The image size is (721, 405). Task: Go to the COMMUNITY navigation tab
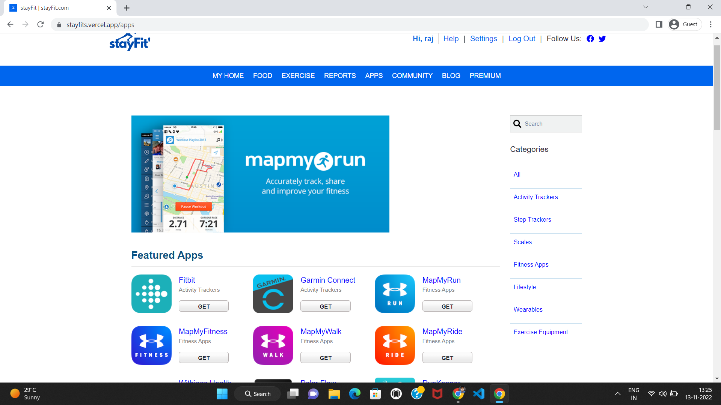pos(412,76)
